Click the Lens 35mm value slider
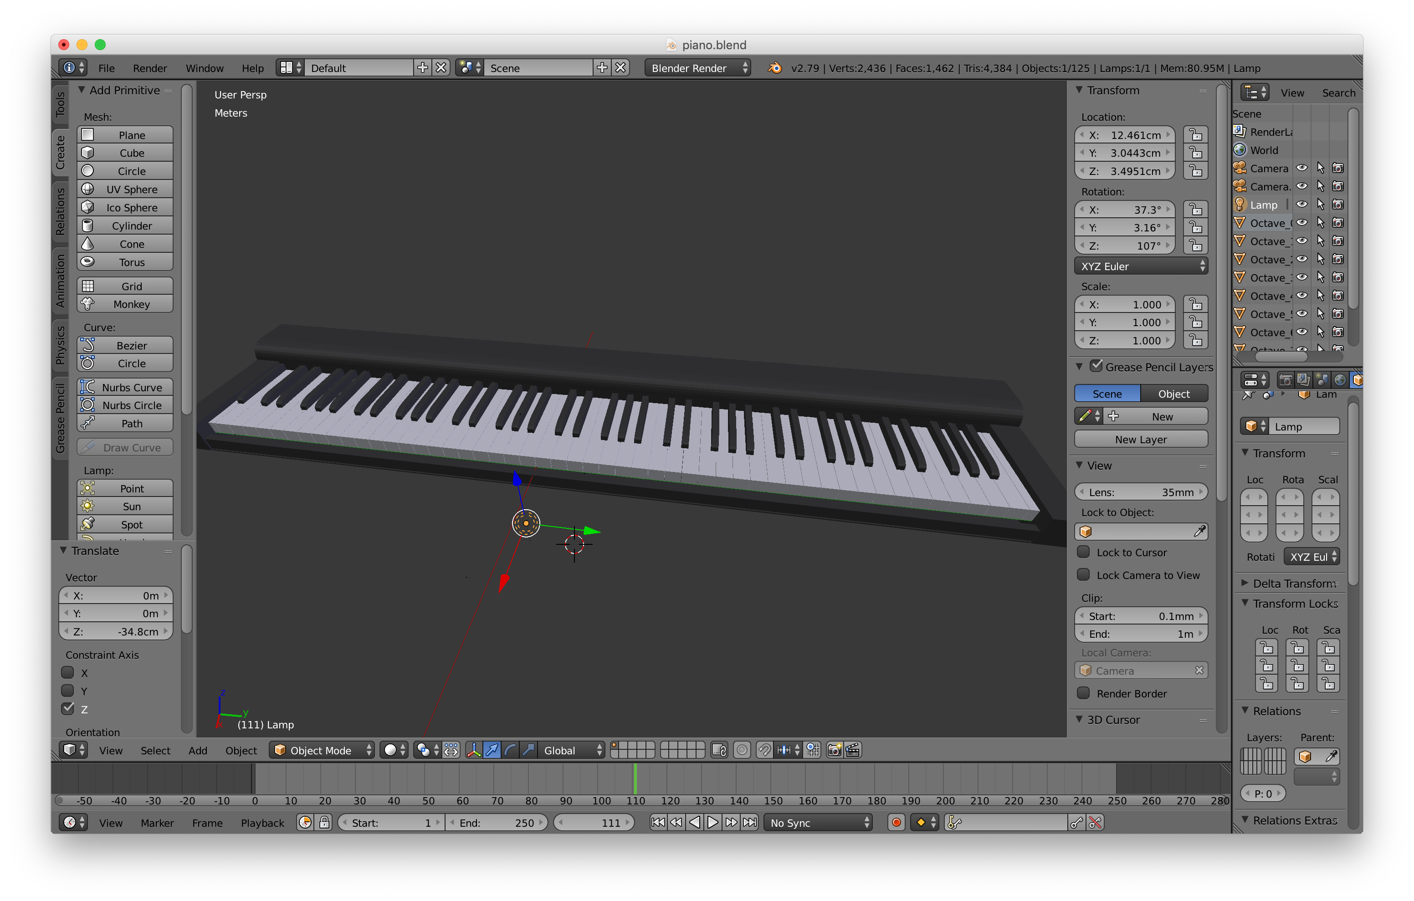This screenshot has height=901, width=1414. click(1140, 492)
